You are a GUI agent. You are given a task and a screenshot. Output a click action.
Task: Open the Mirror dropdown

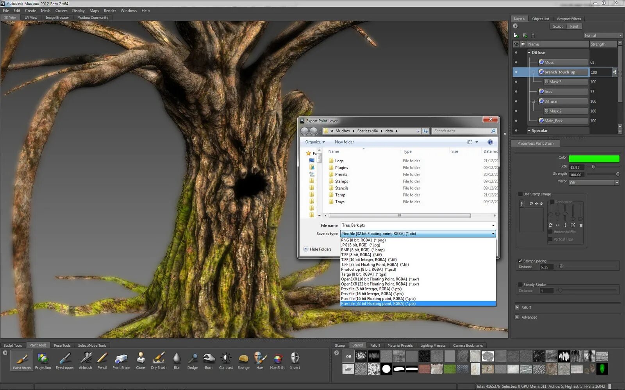click(594, 183)
